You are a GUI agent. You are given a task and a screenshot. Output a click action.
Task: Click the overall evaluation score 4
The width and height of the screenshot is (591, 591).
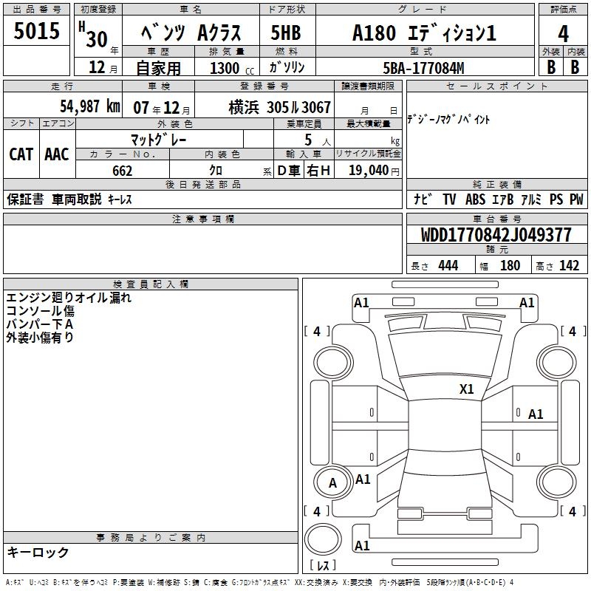click(563, 34)
